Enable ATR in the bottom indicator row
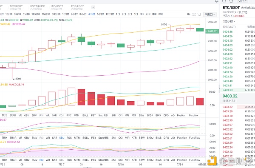This screenshot has width=255, height=168. point(134,160)
